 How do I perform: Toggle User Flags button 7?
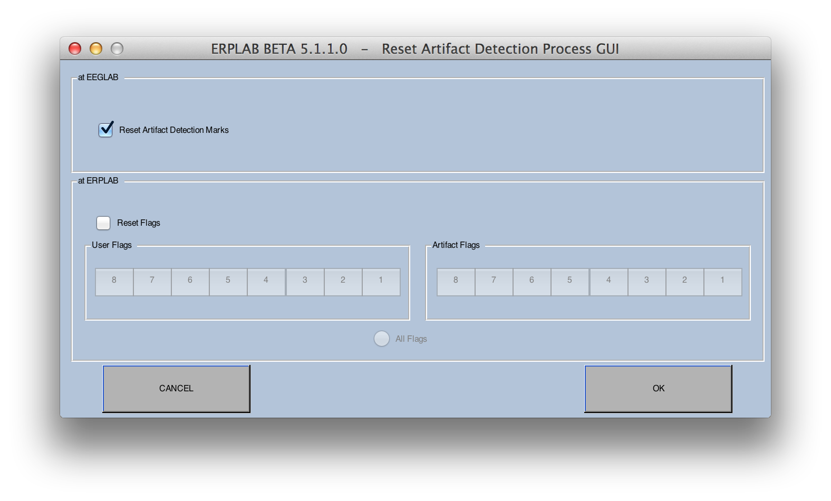pyautogui.click(x=152, y=282)
